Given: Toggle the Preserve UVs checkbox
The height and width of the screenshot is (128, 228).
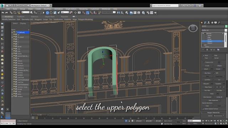Looking at the screenshot, I should (x=204, y=62).
